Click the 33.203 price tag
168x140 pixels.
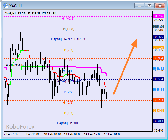(159, 100)
